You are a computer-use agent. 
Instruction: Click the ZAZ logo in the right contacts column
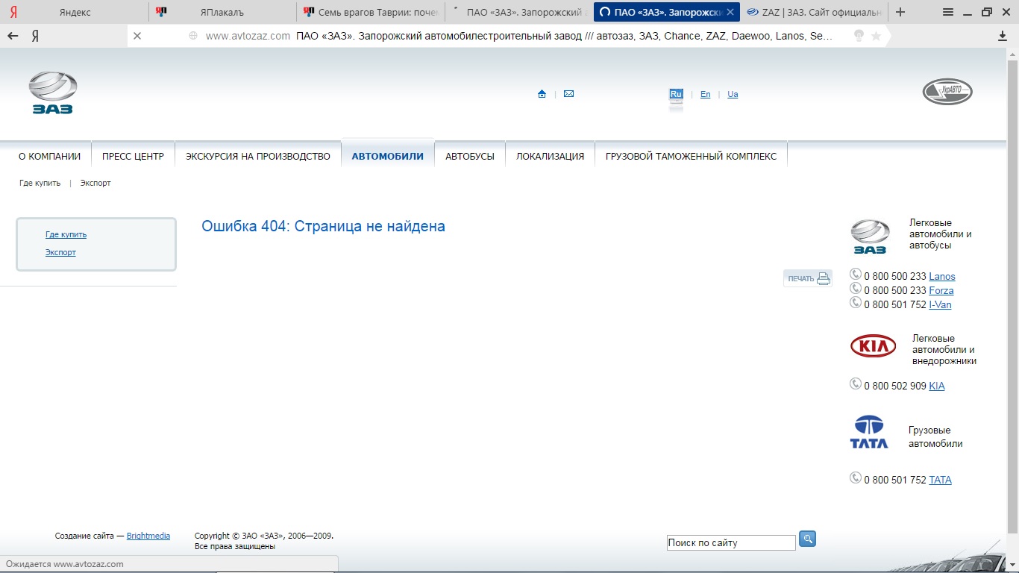[871, 237]
